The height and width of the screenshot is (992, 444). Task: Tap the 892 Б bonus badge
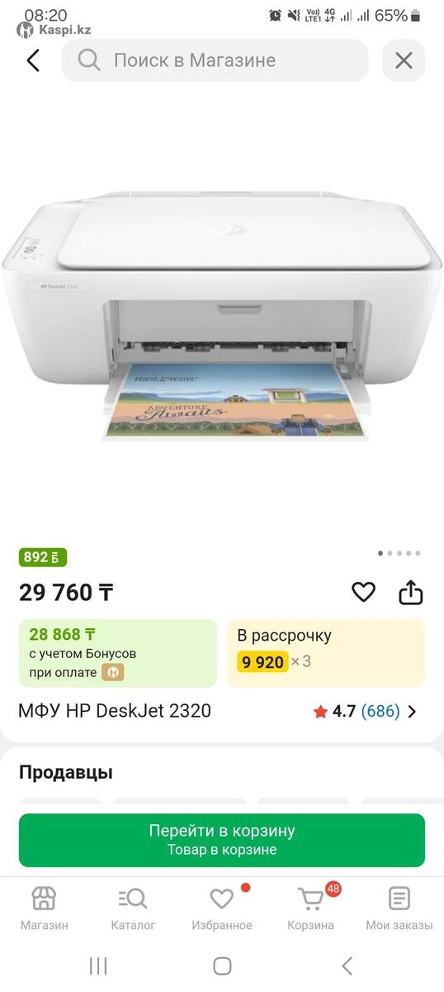[x=43, y=557]
